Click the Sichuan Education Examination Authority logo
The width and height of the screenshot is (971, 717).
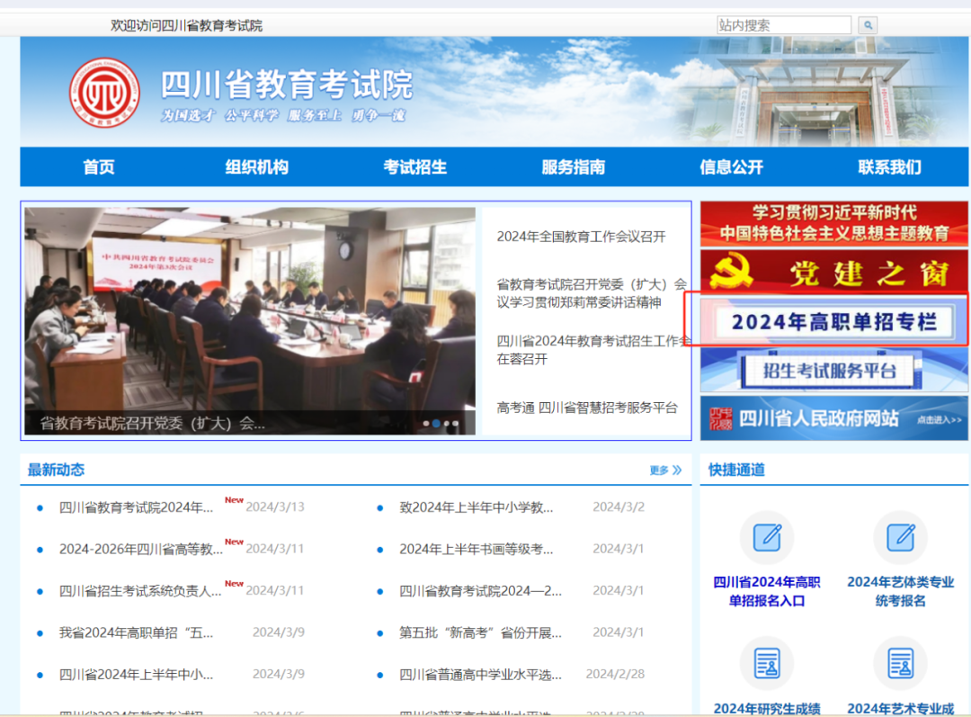[x=104, y=94]
